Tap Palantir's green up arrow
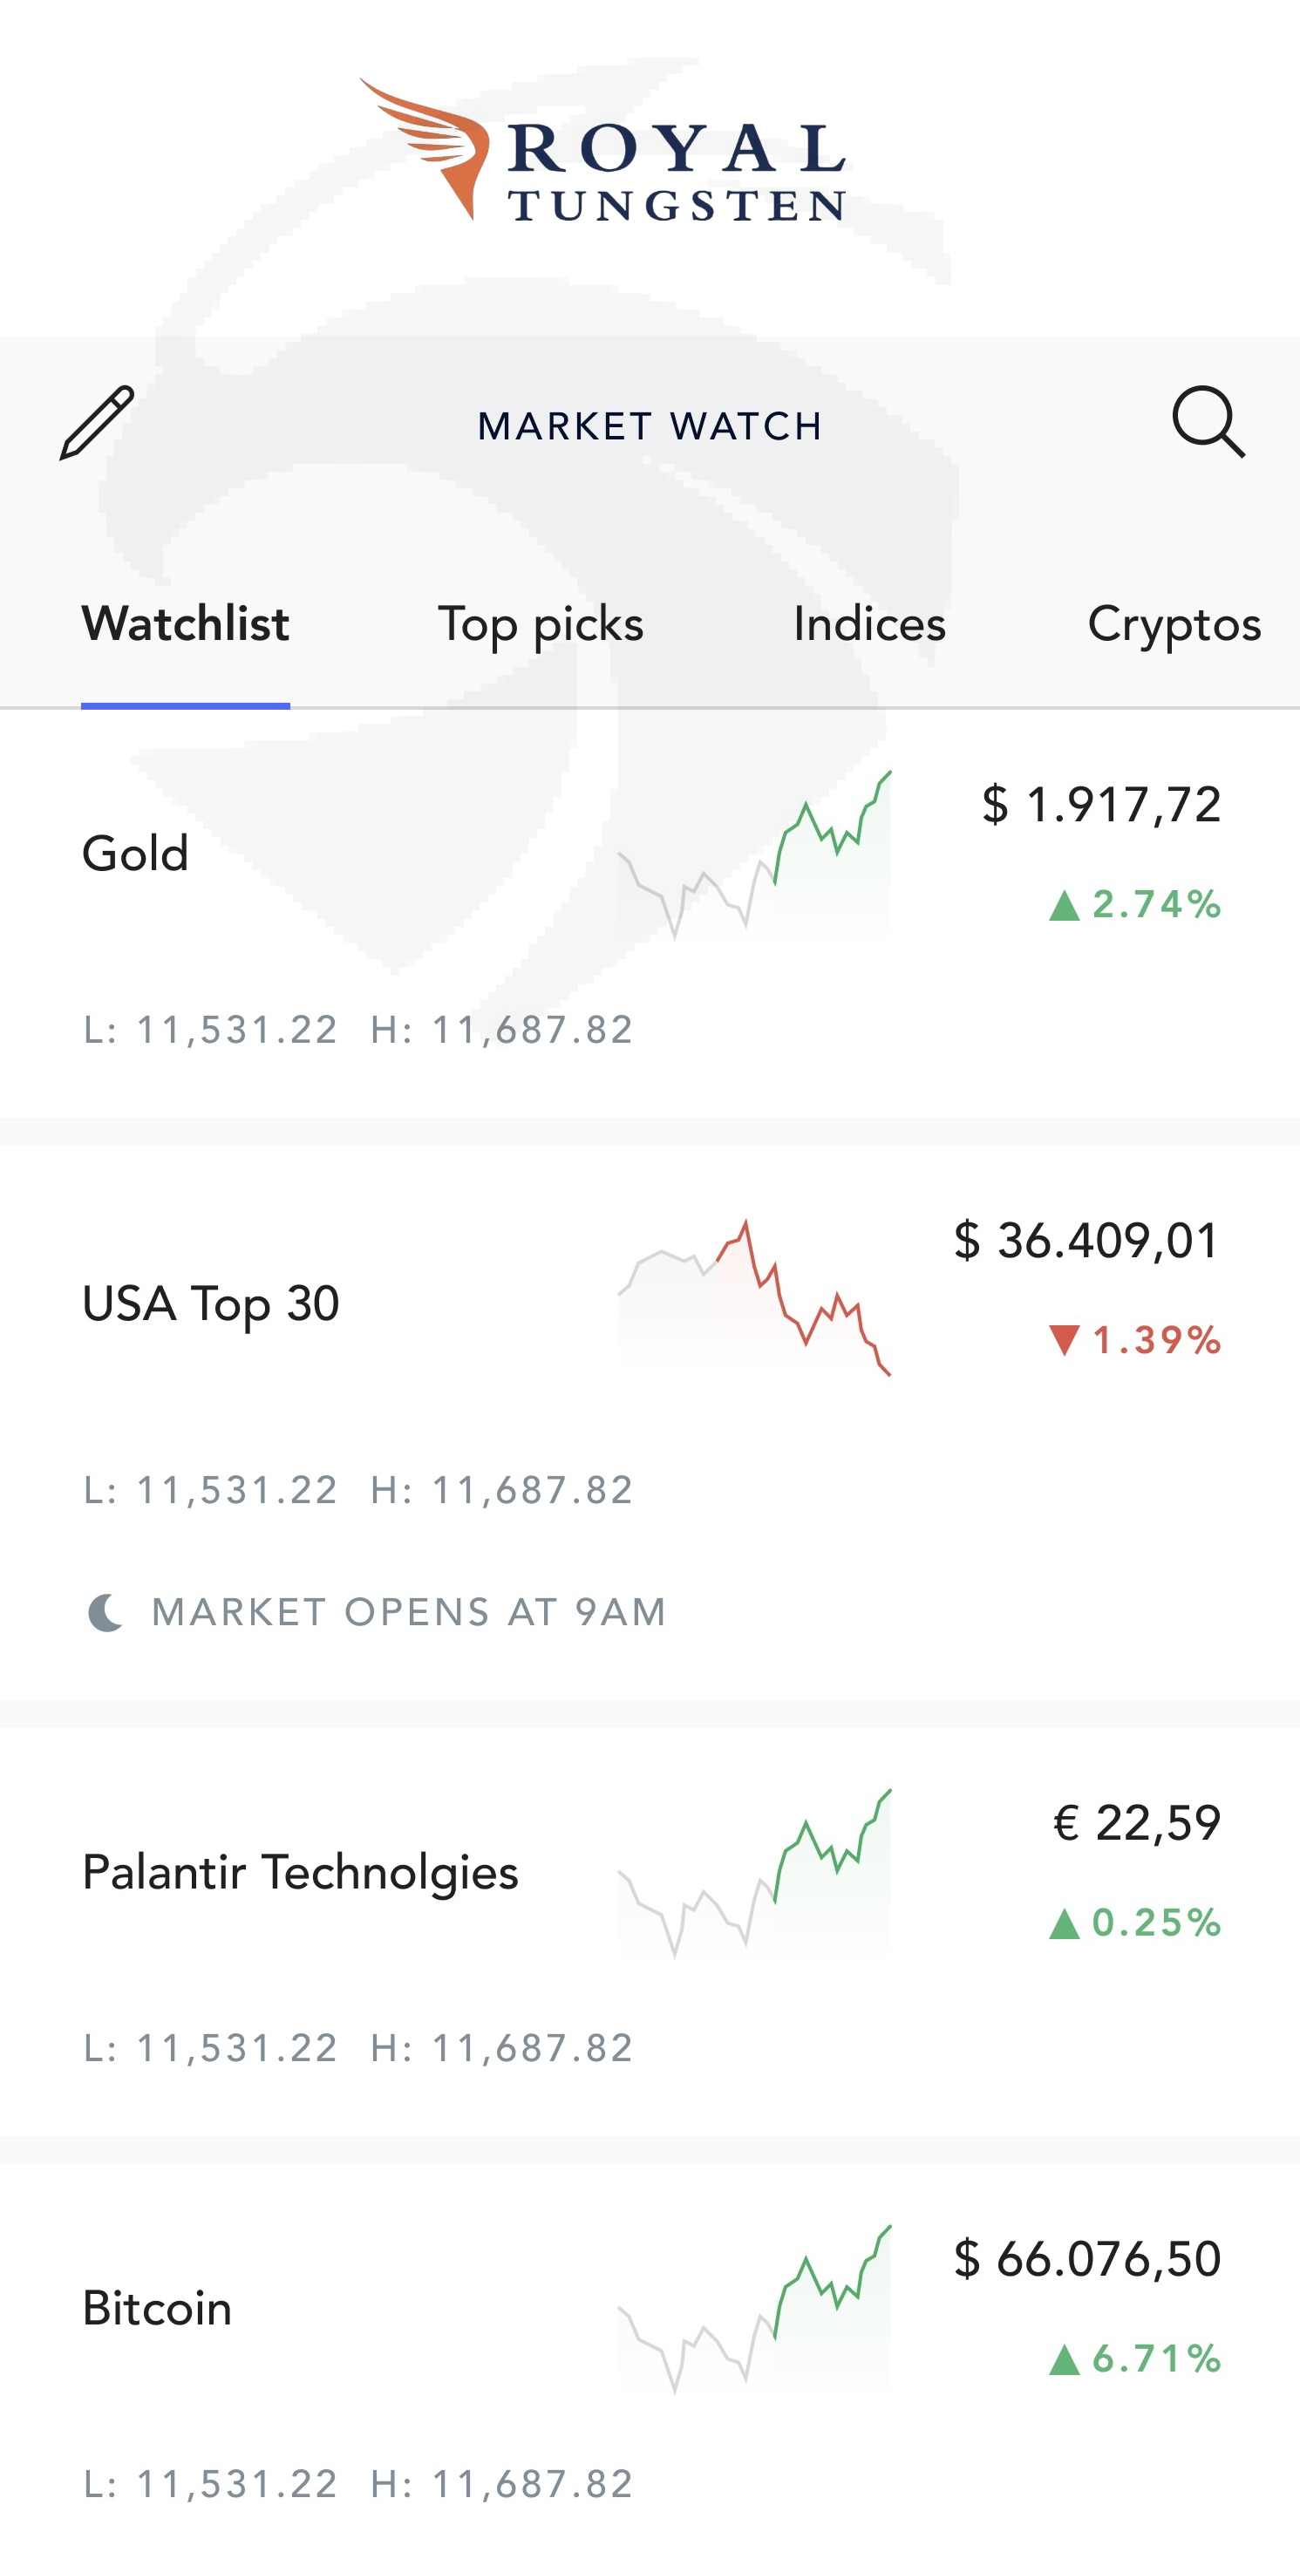The height and width of the screenshot is (2566, 1300). point(1064,1923)
